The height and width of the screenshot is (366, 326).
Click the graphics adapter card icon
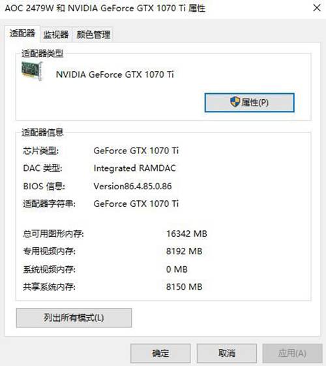coord(32,71)
